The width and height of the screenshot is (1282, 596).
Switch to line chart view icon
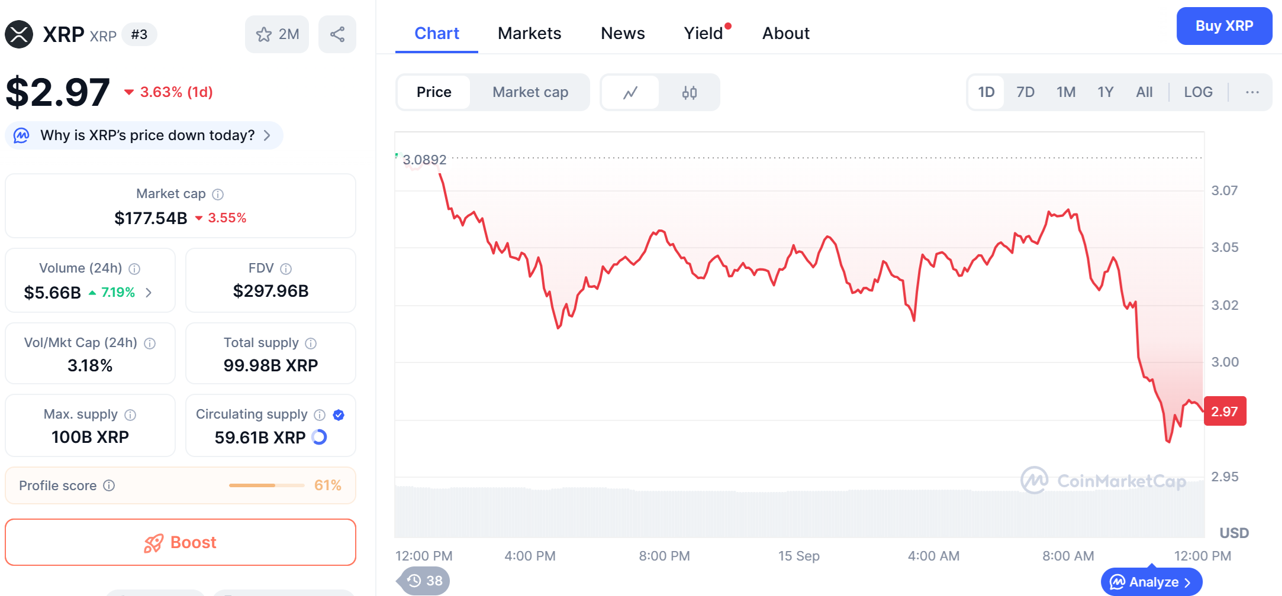630,92
